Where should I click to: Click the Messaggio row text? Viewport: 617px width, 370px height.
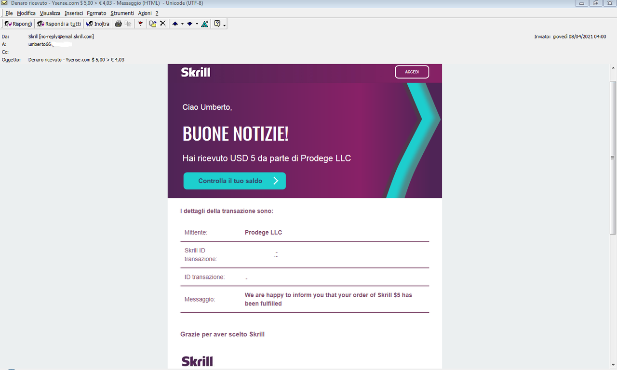328,299
